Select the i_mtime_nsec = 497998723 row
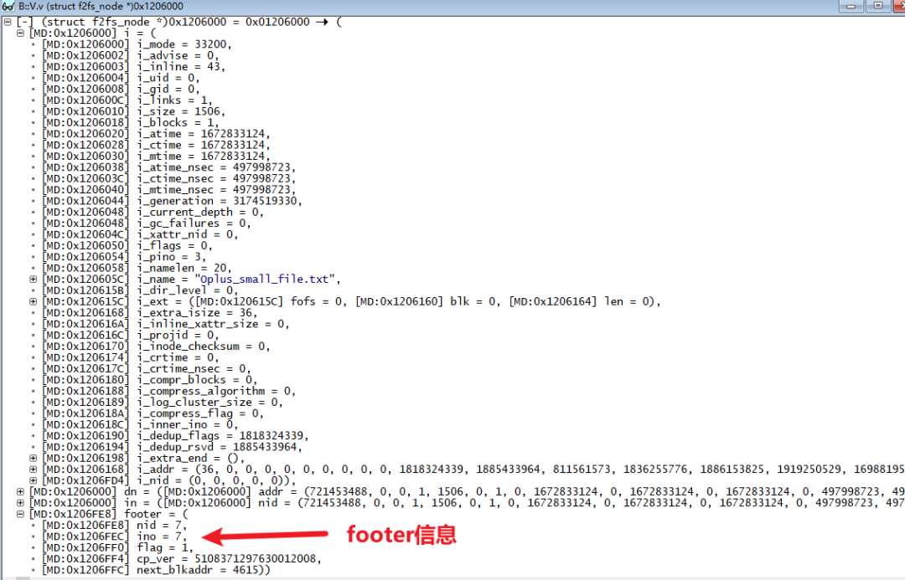905x580 pixels. tap(168, 190)
